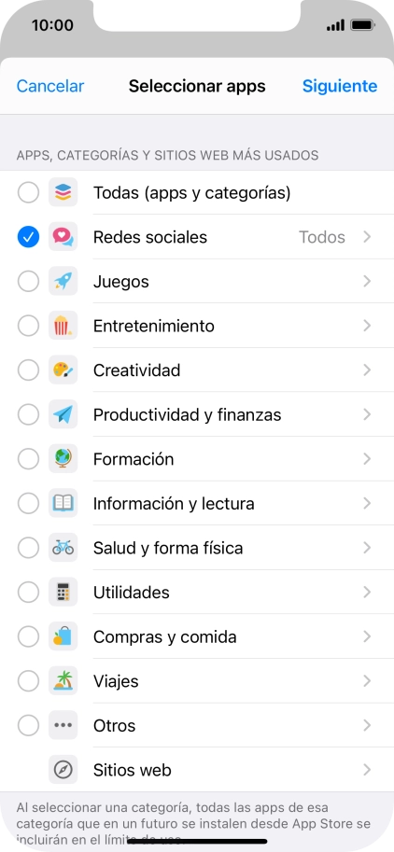Tap Cancelar to dismiss selection
Screen dimensions: 394x852
click(50, 86)
